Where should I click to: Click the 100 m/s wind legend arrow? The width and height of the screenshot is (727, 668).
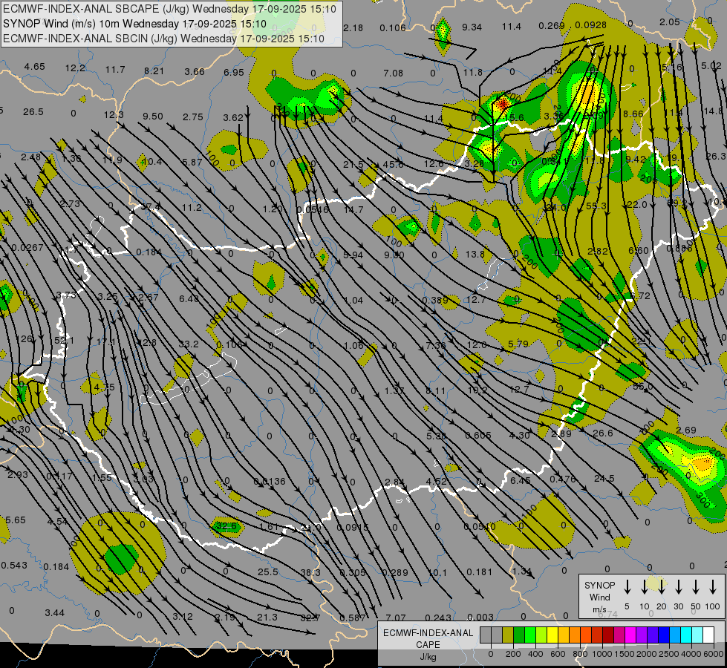[x=713, y=587]
